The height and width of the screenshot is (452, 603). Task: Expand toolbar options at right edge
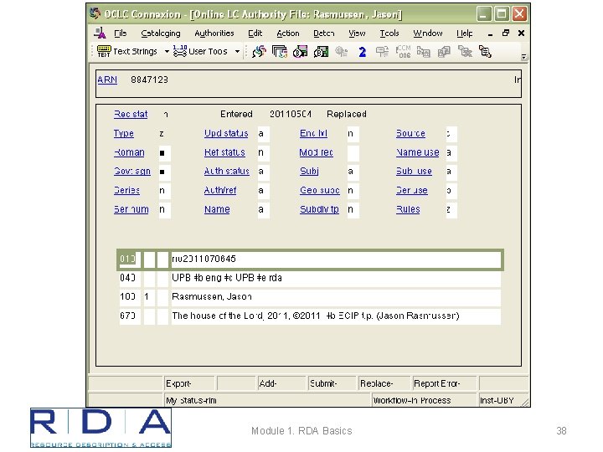[x=523, y=57]
